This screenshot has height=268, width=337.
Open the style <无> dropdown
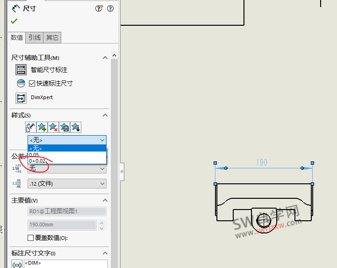[67, 140]
